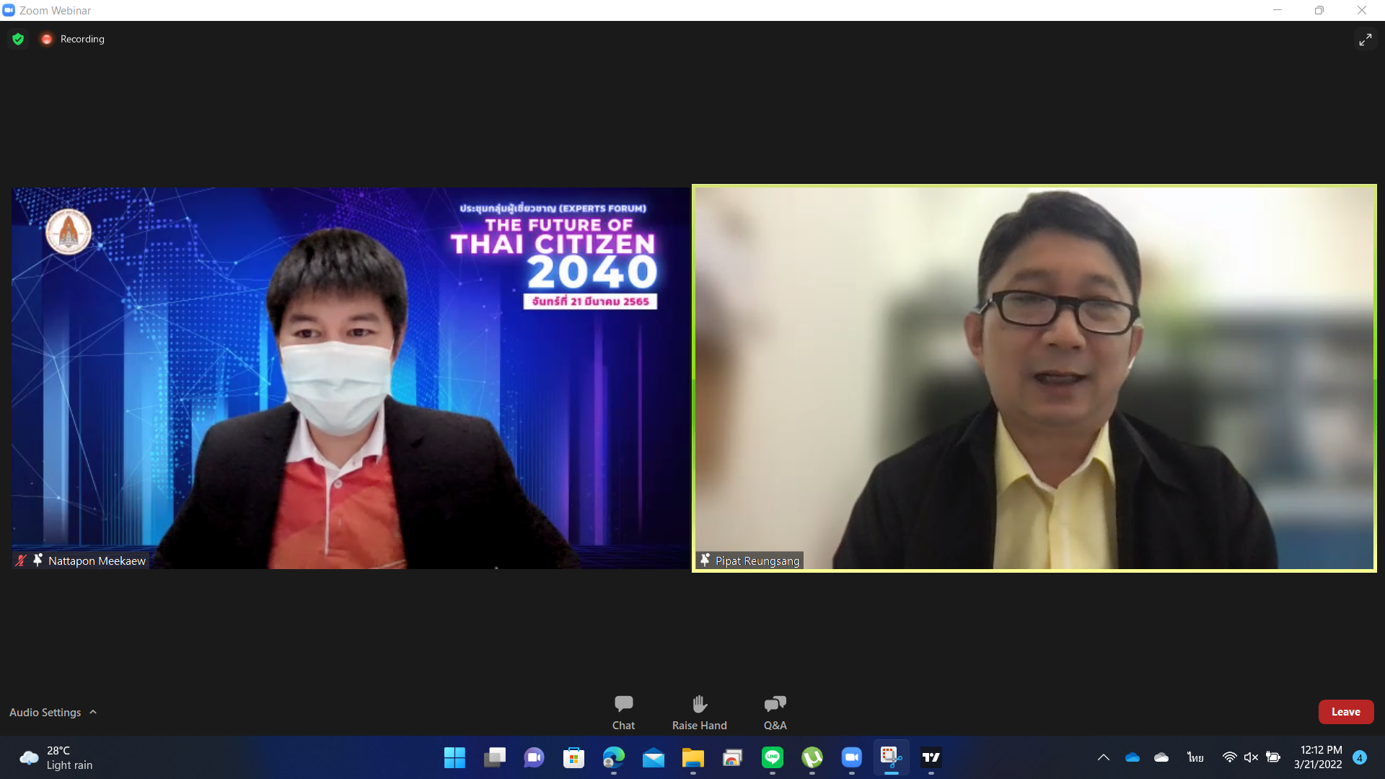The image size is (1385, 779).
Task: Open the Windows Start menu
Action: pos(454,757)
